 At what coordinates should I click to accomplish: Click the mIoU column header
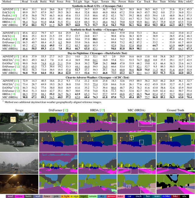[x=189, y=2]
